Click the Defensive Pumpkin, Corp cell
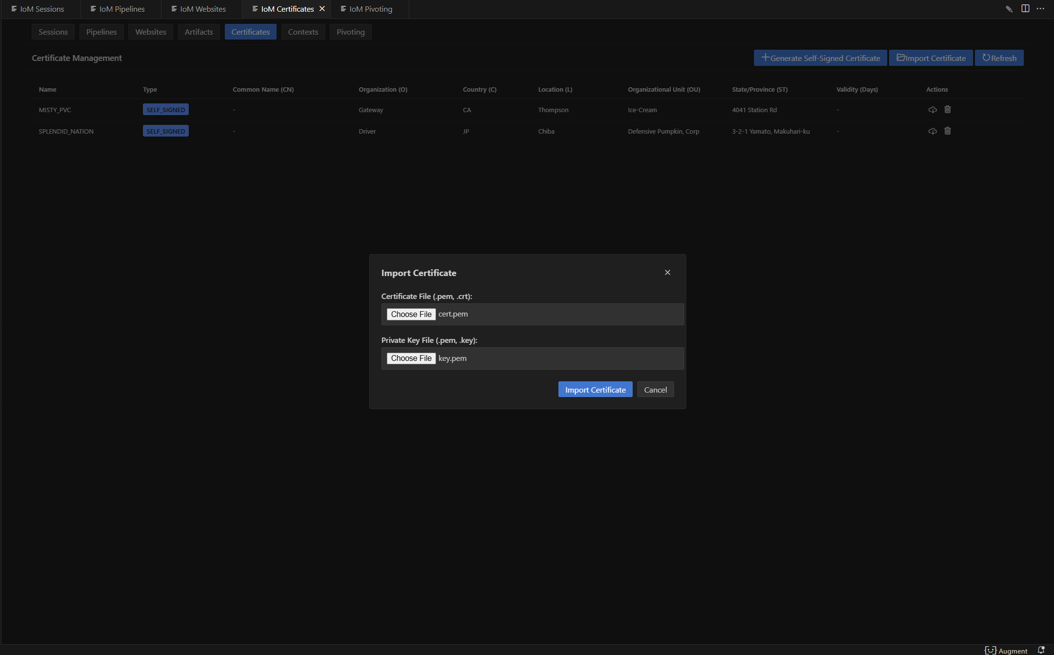1054x655 pixels. pyautogui.click(x=663, y=131)
